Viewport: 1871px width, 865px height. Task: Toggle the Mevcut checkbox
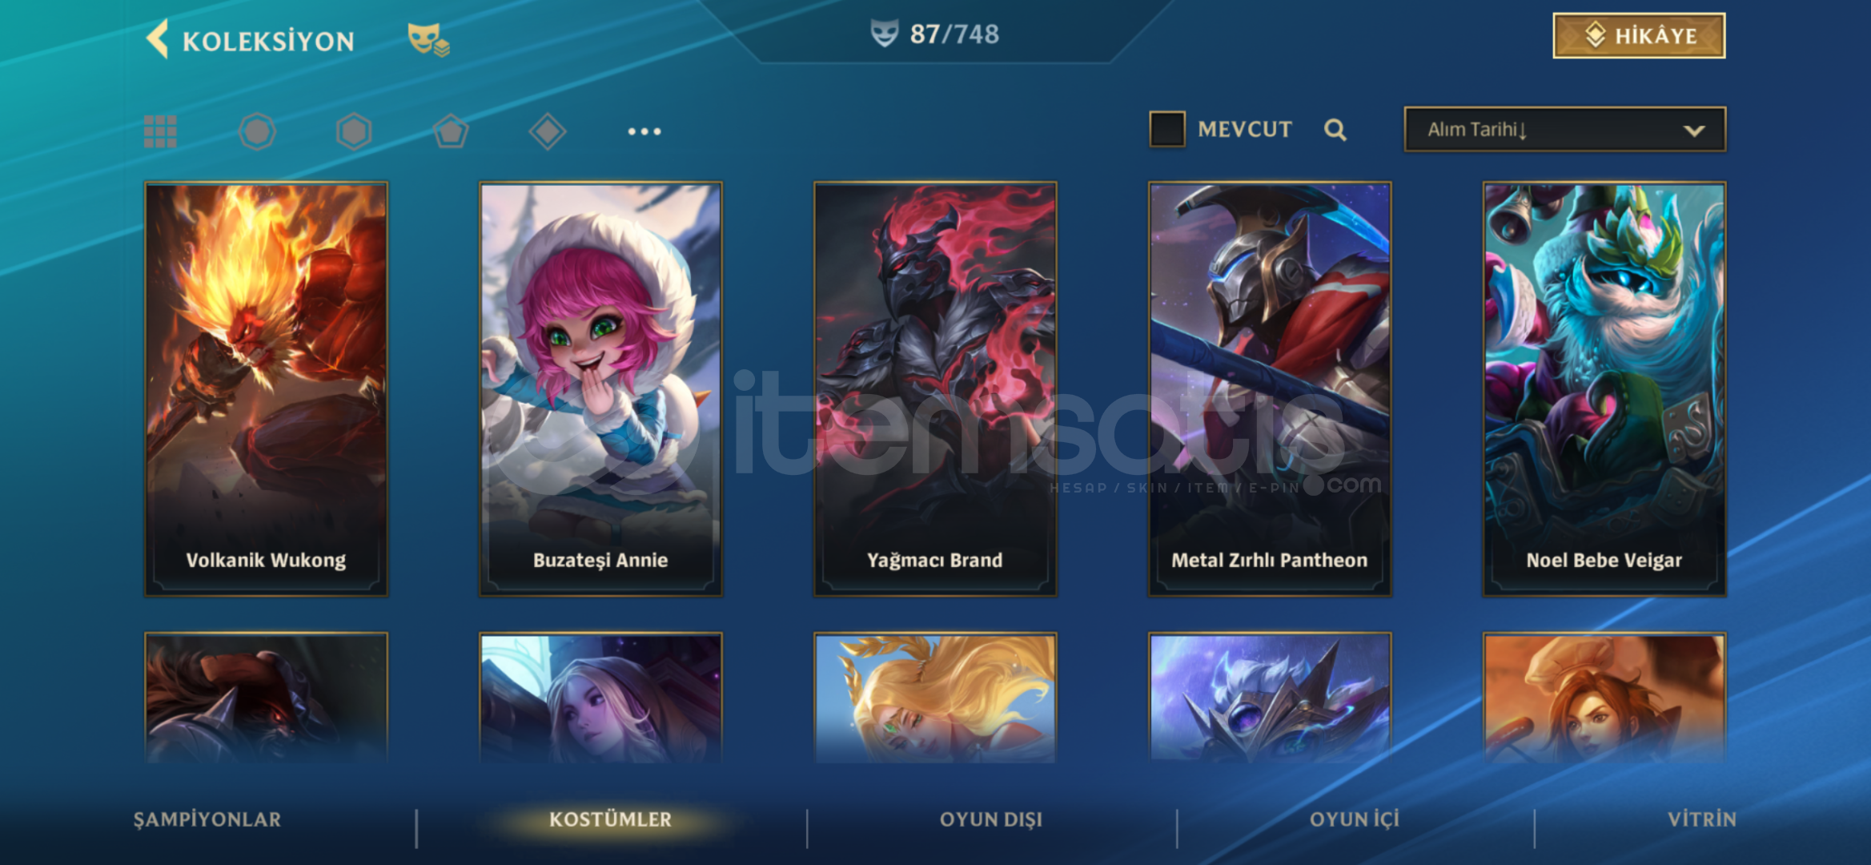point(1167,129)
